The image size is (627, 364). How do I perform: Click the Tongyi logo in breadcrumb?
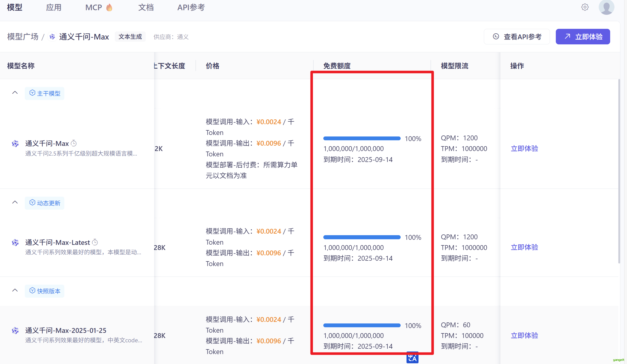click(x=52, y=37)
